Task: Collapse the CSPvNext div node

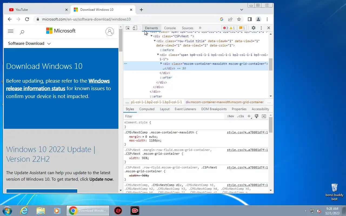Action: click(151, 36)
